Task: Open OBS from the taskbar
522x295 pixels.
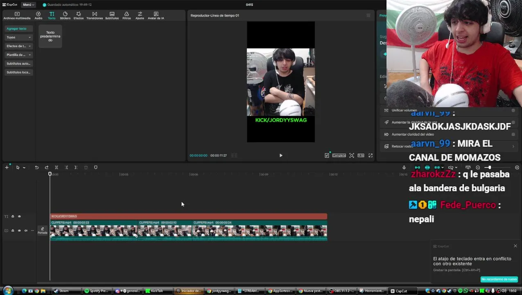Action: click(x=341, y=291)
